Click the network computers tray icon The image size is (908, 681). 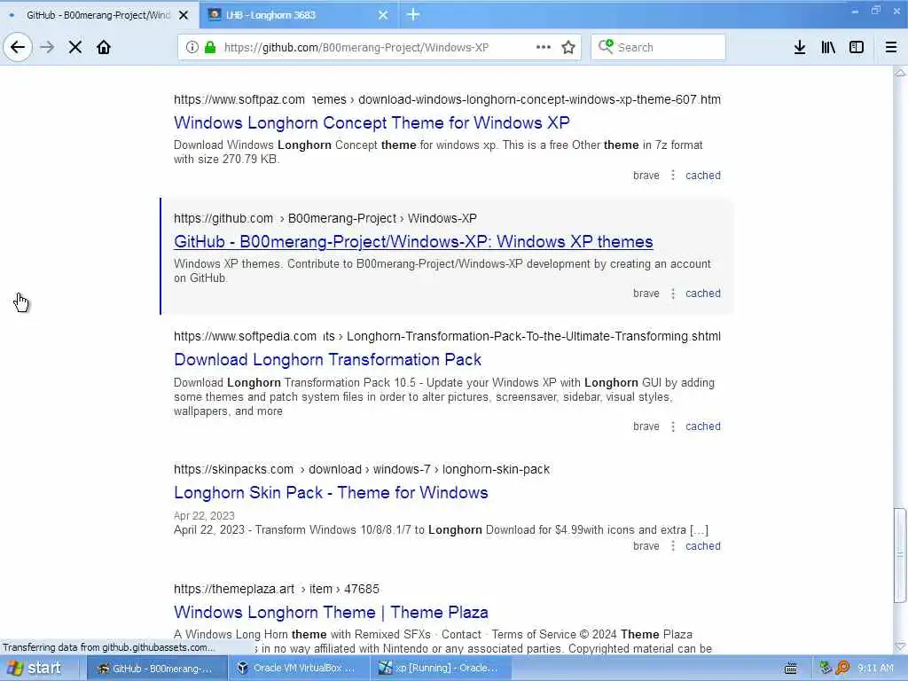coord(826,668)
